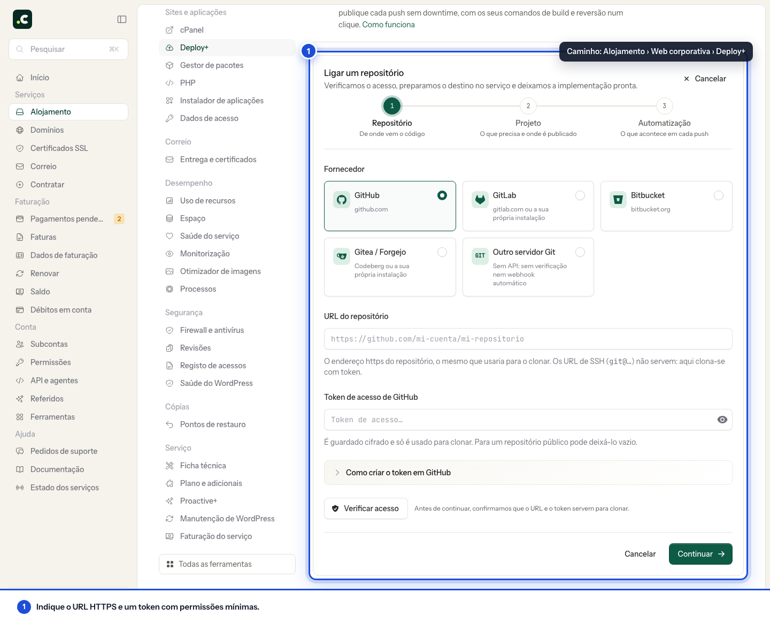The height and width of the screenshot is (623, 770).
Task: Click the Token de acesso input field
Action: click(528, 420)
